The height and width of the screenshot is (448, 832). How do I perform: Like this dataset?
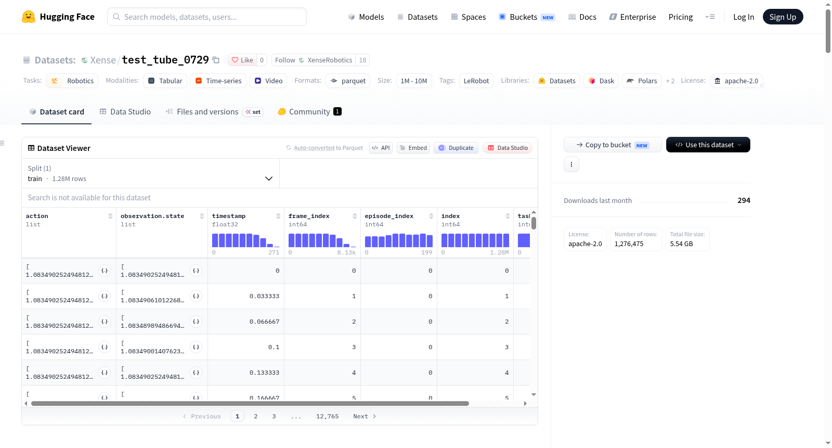tap(242, 60)
